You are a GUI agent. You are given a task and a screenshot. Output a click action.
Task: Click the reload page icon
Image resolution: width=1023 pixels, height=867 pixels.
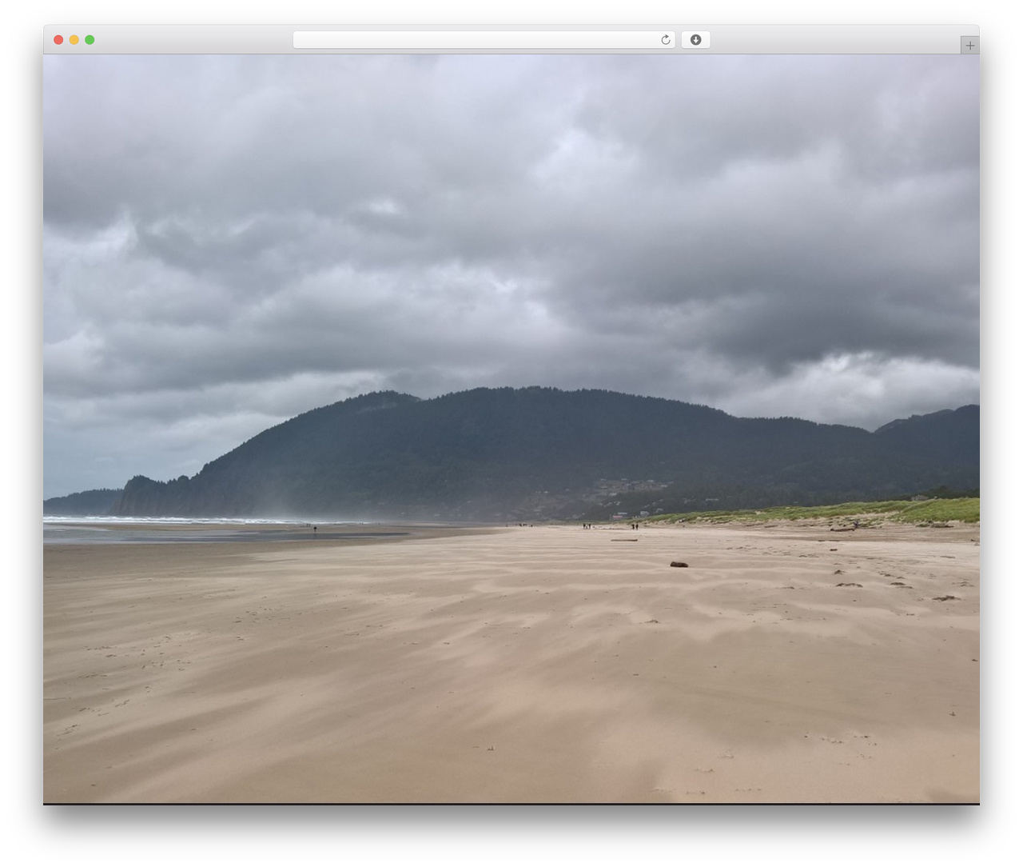tap(666, 40)
